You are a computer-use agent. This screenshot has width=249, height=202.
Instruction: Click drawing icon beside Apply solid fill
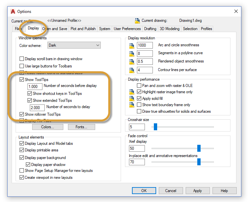tap(132, 98)
